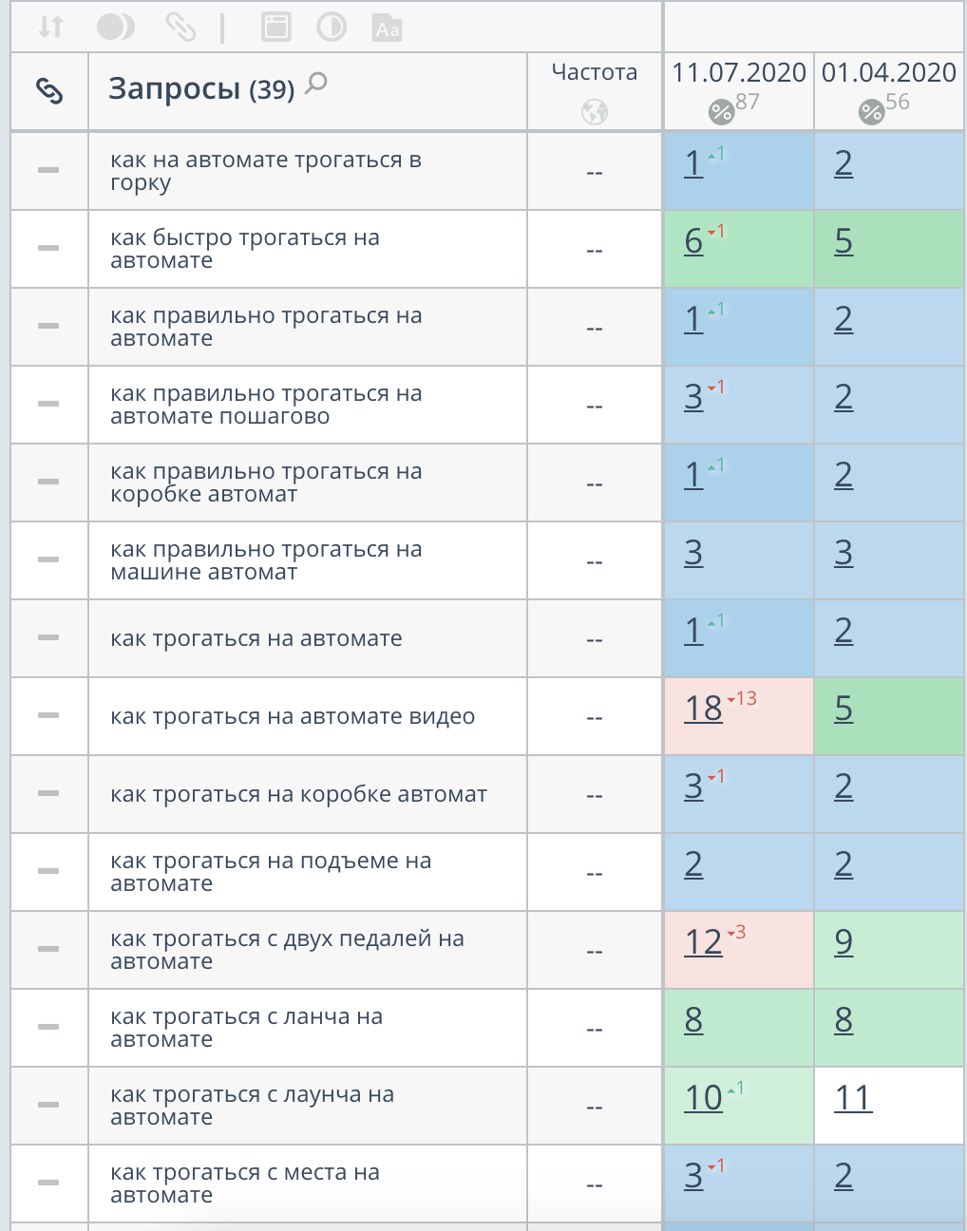Toggle the dash marker for 'как трогаться на автомате видео'

click(48, 715)
